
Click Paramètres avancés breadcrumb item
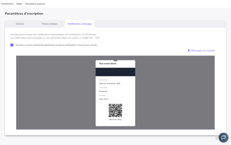click(35, 4)
